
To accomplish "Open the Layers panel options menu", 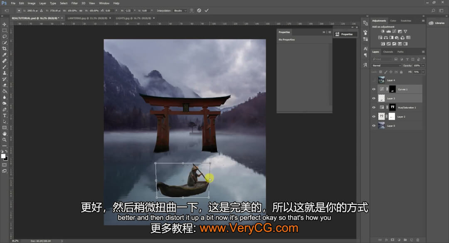I will pyautogui.click(x=423, y=52).
